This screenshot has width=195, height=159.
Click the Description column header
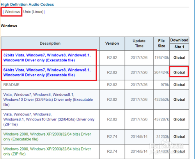[x=50, y=44]
